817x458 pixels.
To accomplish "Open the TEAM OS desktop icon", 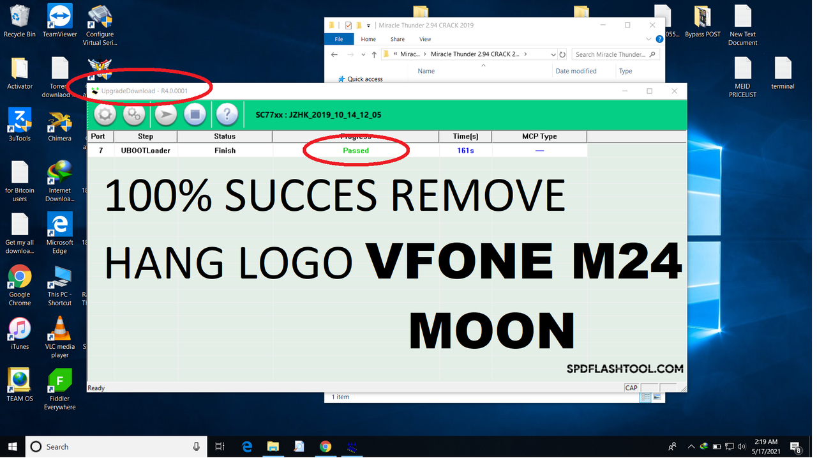I will (20, 385).
